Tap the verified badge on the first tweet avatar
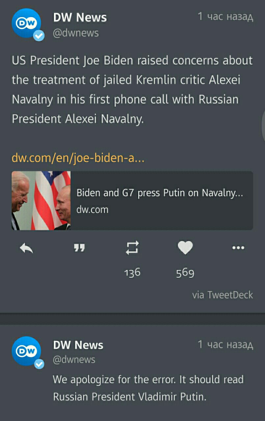 tap(39, 36)
